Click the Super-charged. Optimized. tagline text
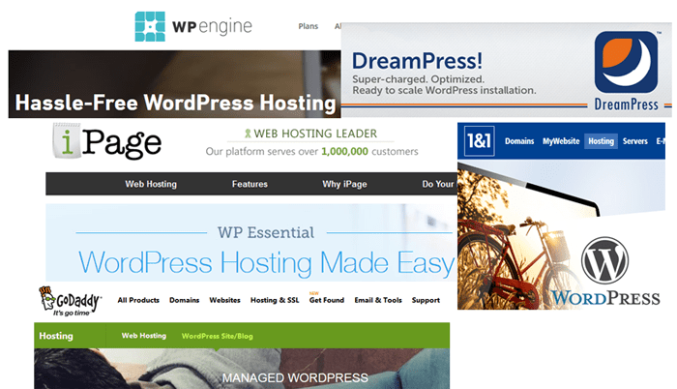Image resolution: width=677 pixels, height=389 pixels. (x=418, y=79)
